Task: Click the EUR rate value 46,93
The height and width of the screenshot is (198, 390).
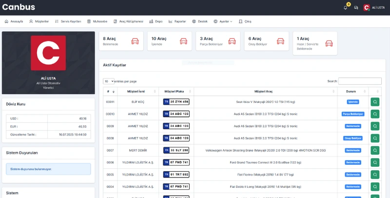Action: click(x=82, y=127)
